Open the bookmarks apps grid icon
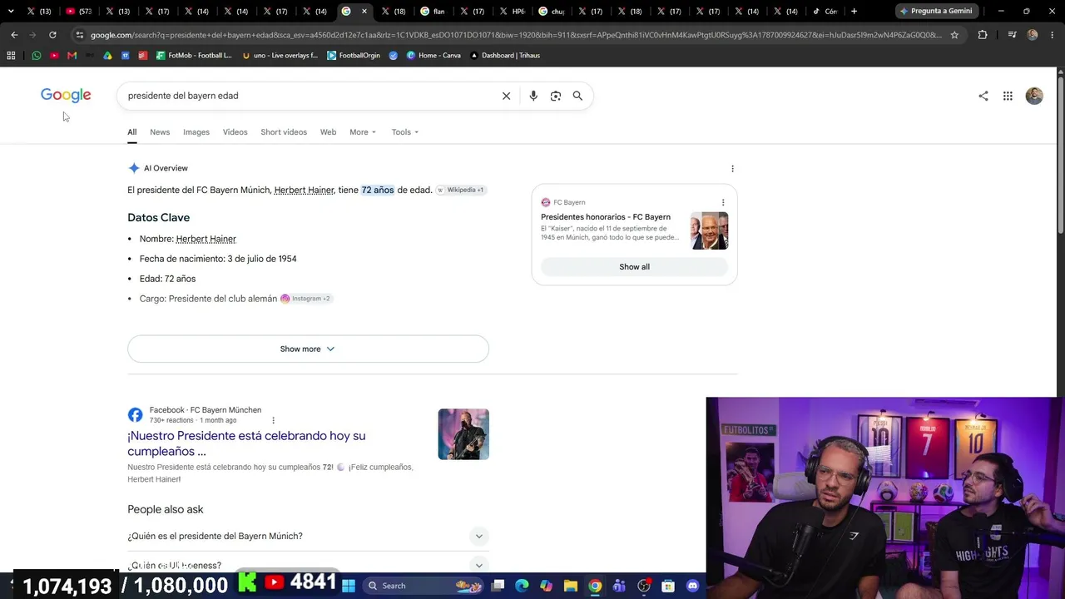Screen dimensions: 1065x599 coord(11,55)
